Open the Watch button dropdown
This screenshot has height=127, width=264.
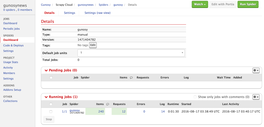(200, 4)
